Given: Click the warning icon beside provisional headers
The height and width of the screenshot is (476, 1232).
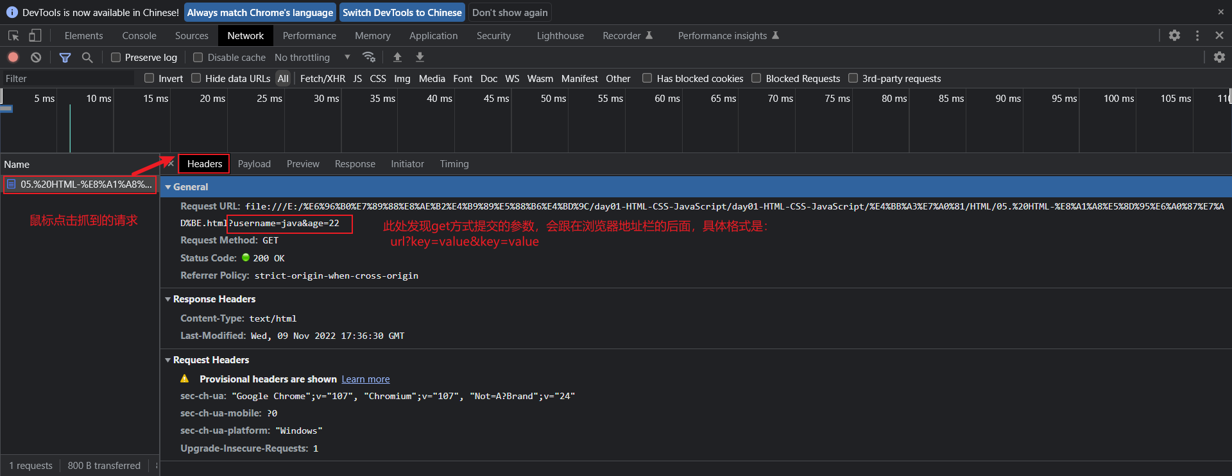Looking at the screenshot, I should (x=185, y=379).
